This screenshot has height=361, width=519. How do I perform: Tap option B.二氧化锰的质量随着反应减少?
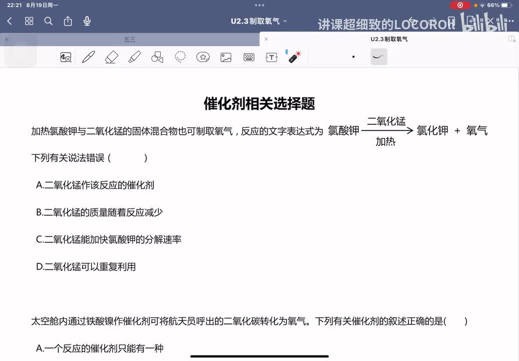pos(99,212)
